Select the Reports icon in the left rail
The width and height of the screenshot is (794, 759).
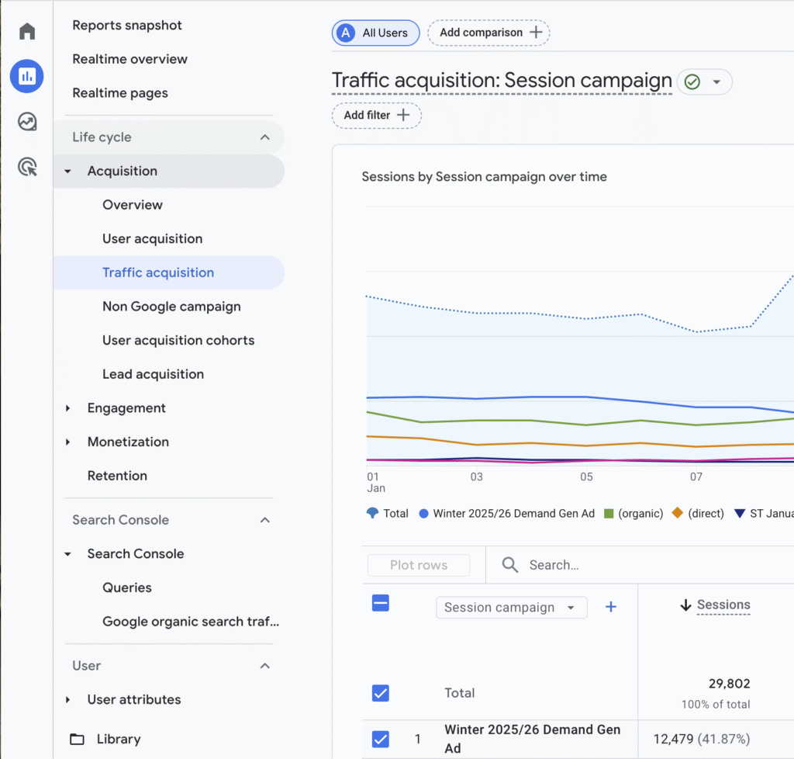pos(26,76)
